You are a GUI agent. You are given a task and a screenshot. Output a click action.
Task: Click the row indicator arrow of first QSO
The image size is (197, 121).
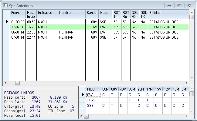7,22
